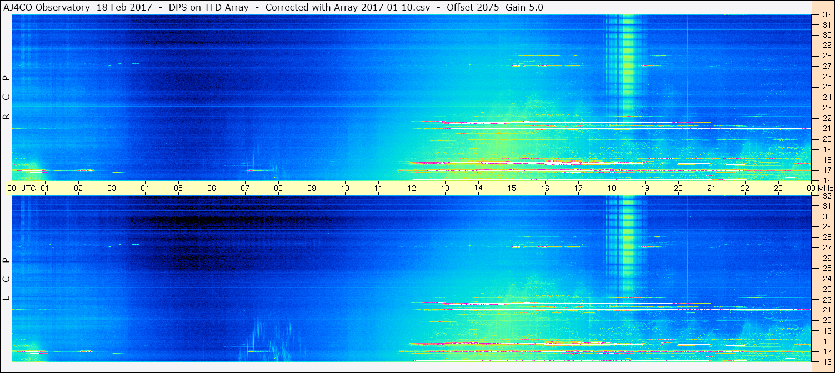
Task: Pick the 07 hour marker on time axis
Action: [x=245, y=188]
